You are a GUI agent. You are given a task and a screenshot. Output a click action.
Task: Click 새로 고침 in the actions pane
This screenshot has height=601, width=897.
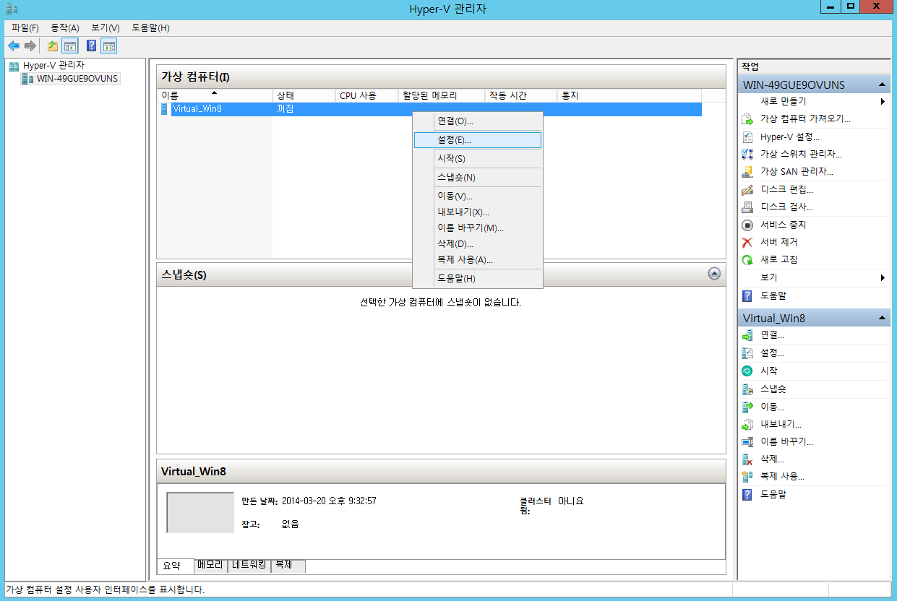(814, 259)
